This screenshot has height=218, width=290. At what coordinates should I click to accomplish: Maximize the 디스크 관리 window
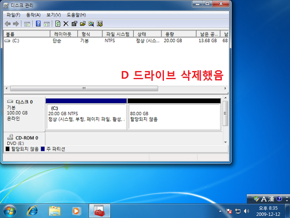(207, 4)
